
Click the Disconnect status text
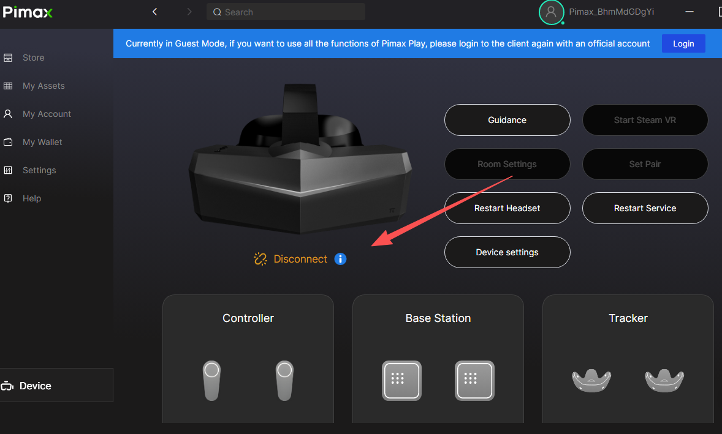click(300, 259)
